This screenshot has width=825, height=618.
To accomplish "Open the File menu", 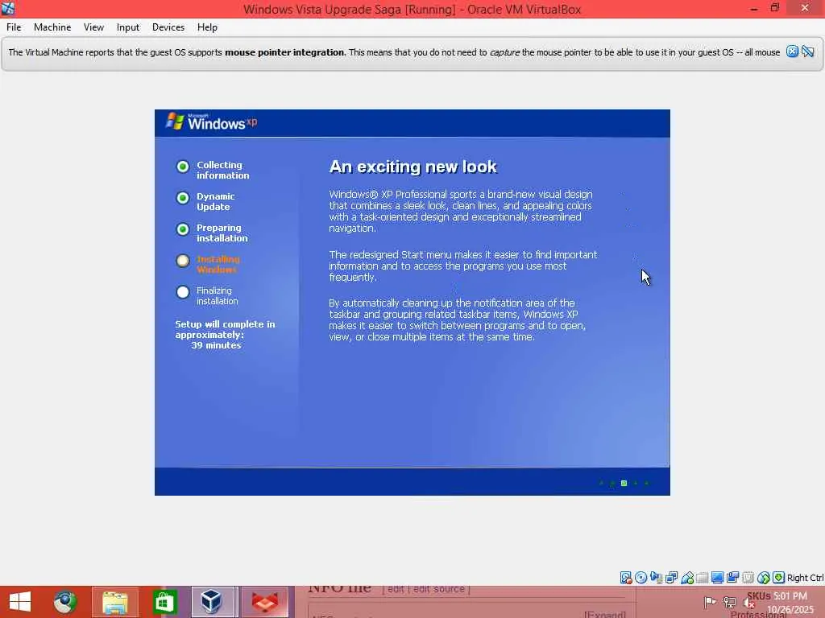I will 14,27.
